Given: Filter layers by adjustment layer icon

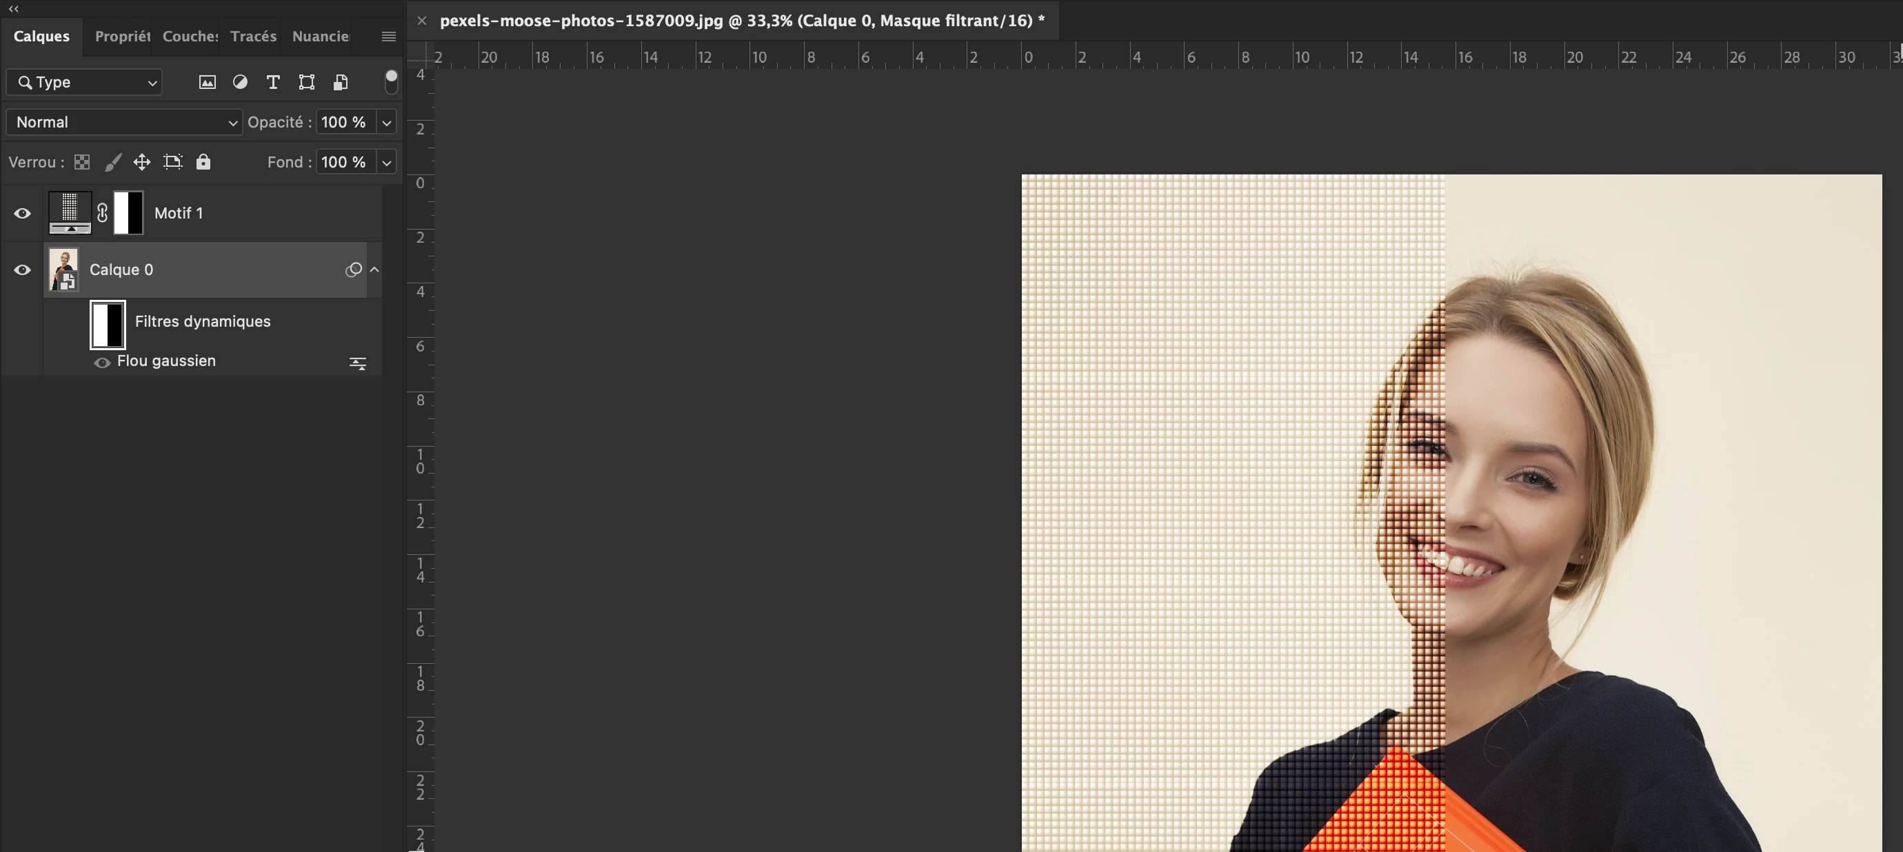Looking at the screenshot, I should coord(240,82).
